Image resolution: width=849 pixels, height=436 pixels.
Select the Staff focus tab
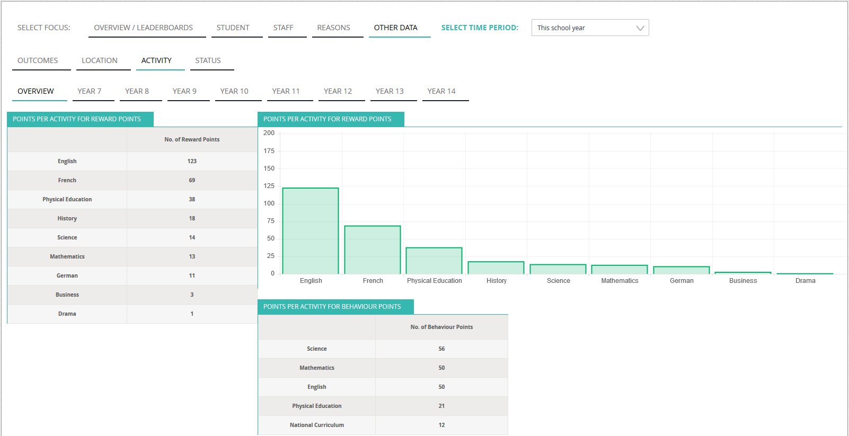[287, 28]
